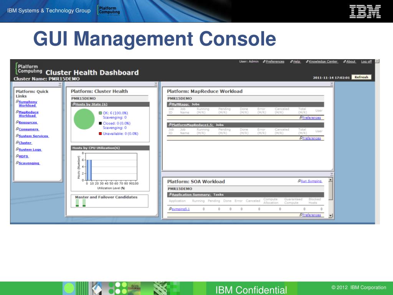Click the IBM logo in slide header

pyautogui.click(x=365, y=12)
